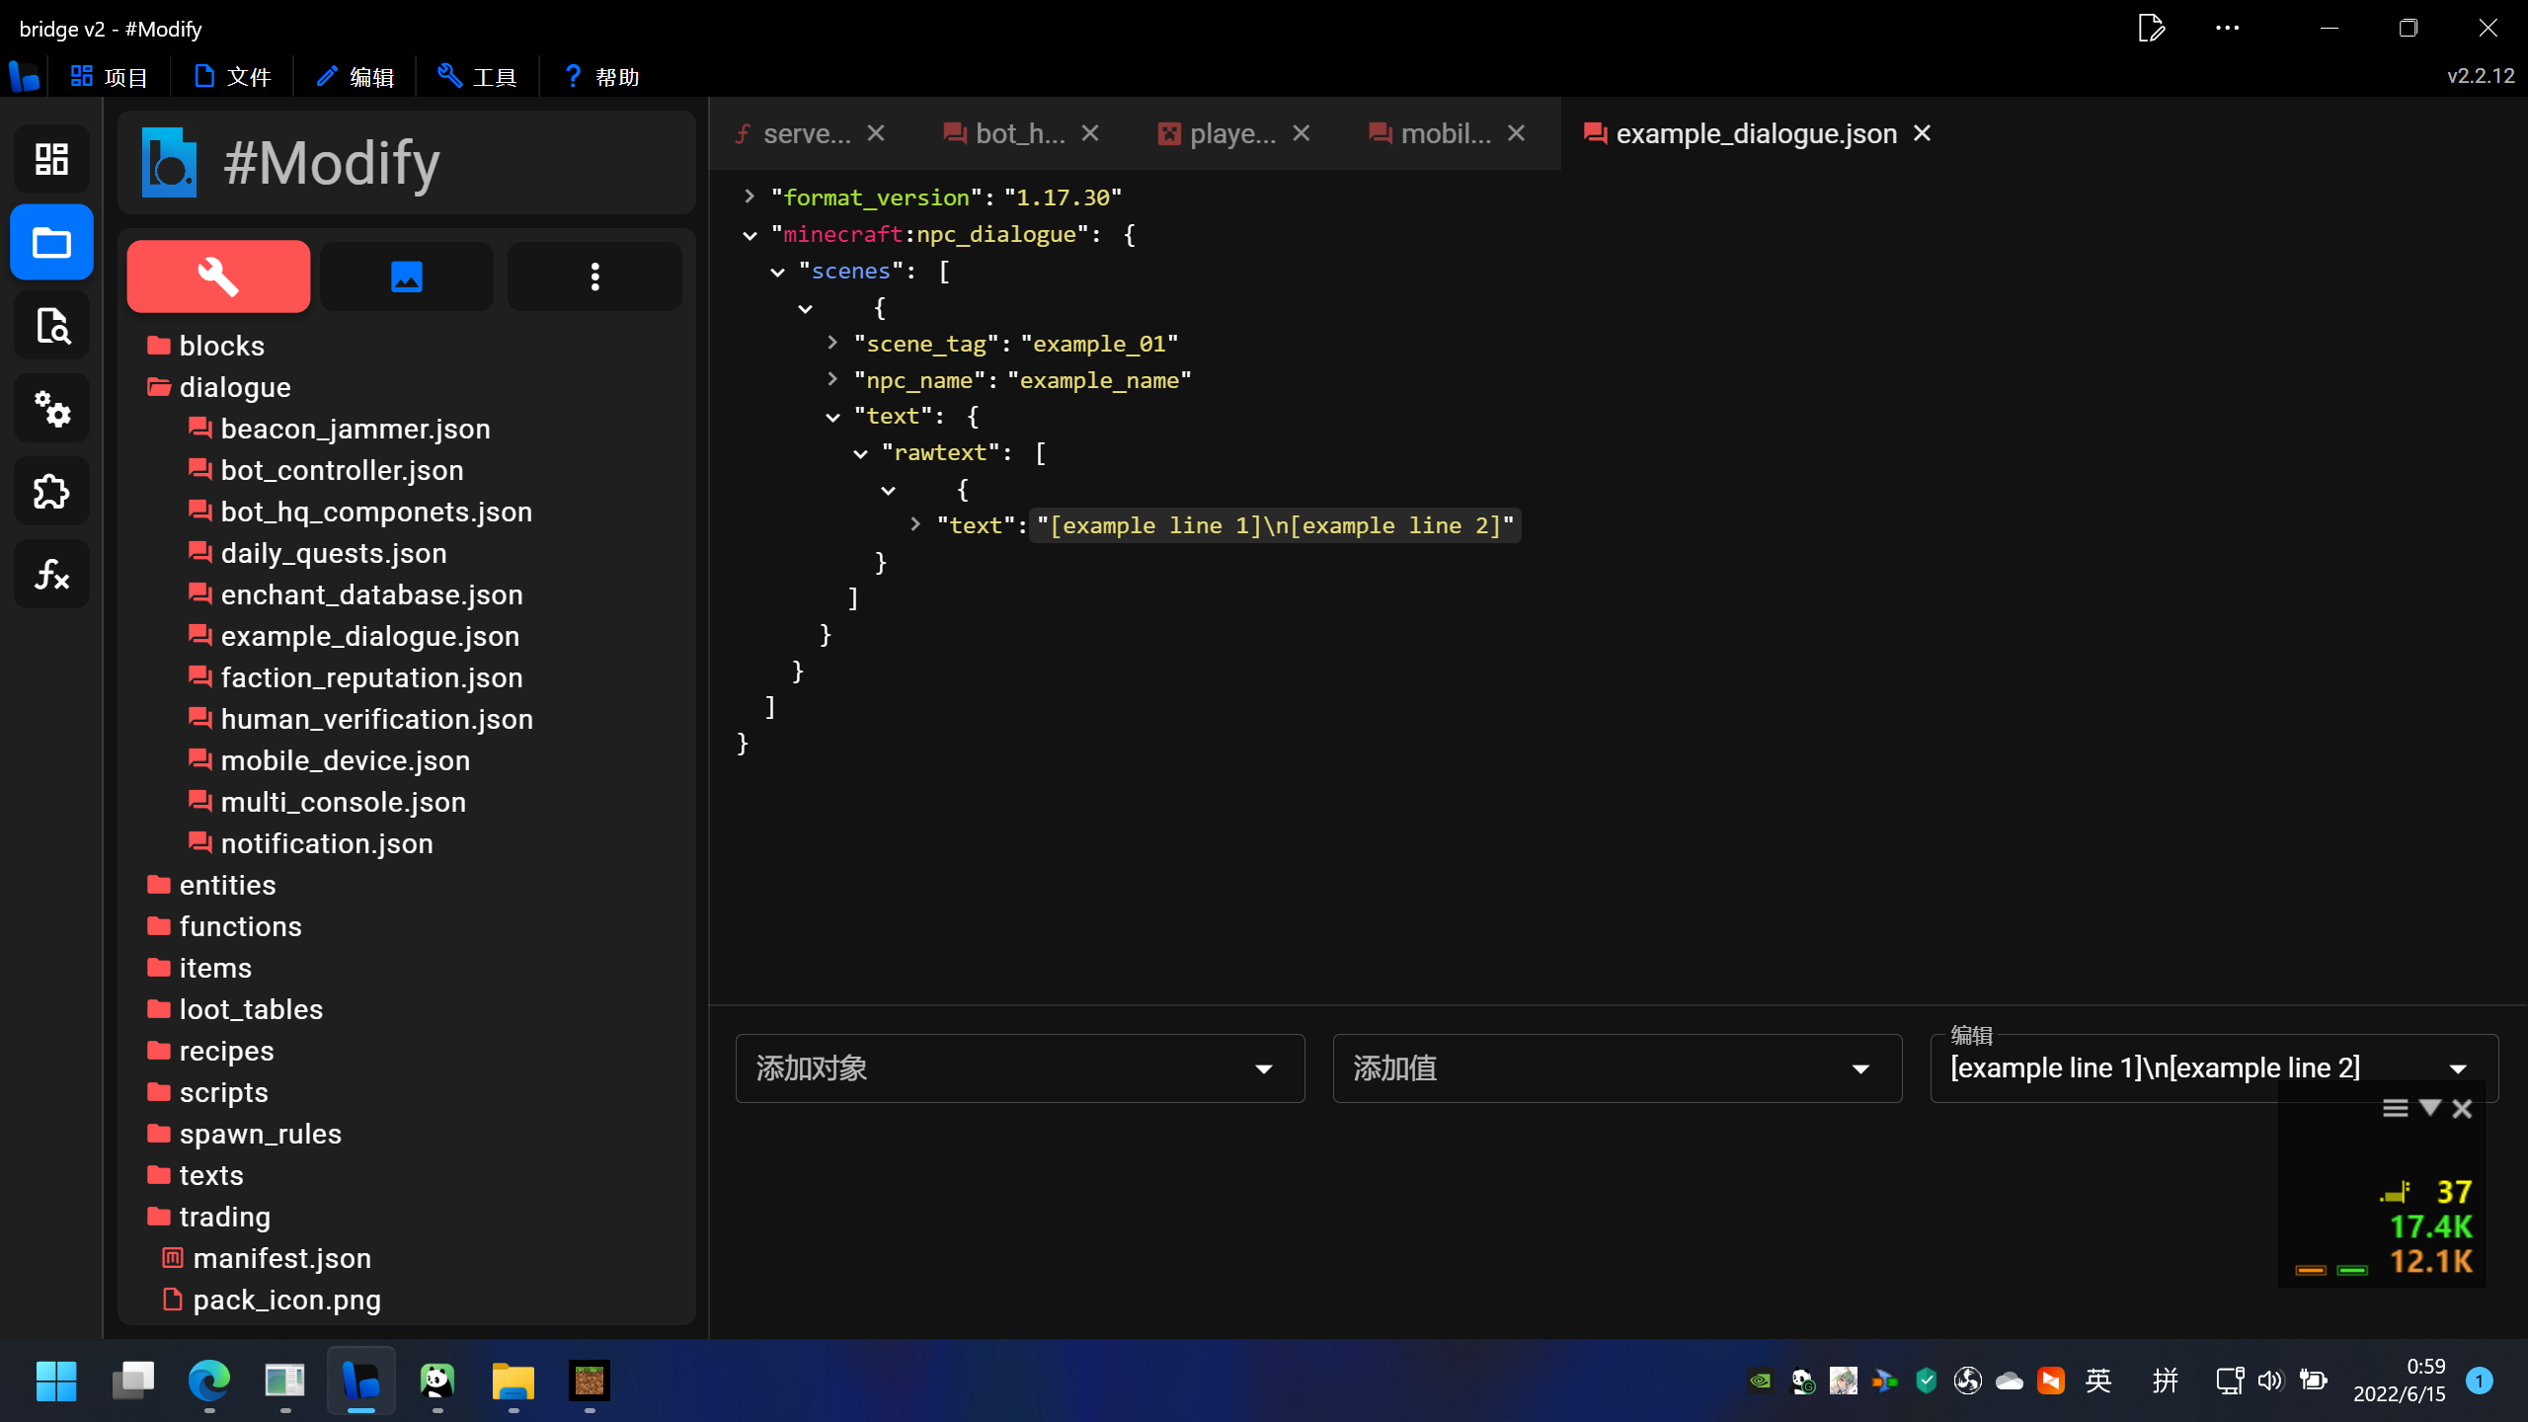Select the fx compiler icon in sidebar
The image size is (2528, 1422).
[x=50, y=574]
